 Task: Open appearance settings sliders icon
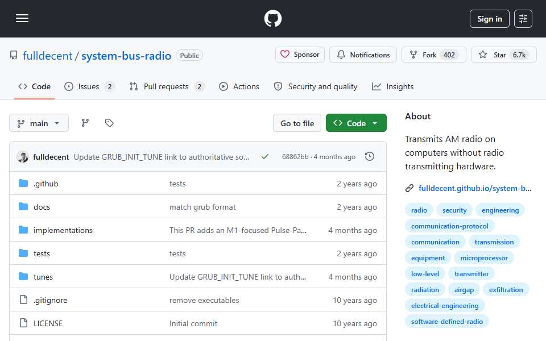point(523,19)
